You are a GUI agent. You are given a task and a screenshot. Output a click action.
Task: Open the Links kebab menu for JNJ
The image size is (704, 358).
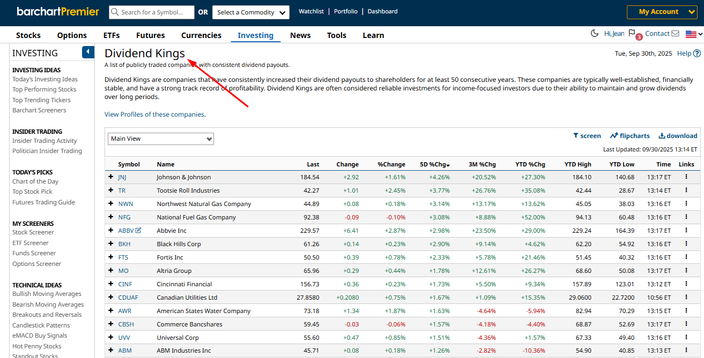pos(686,177)
